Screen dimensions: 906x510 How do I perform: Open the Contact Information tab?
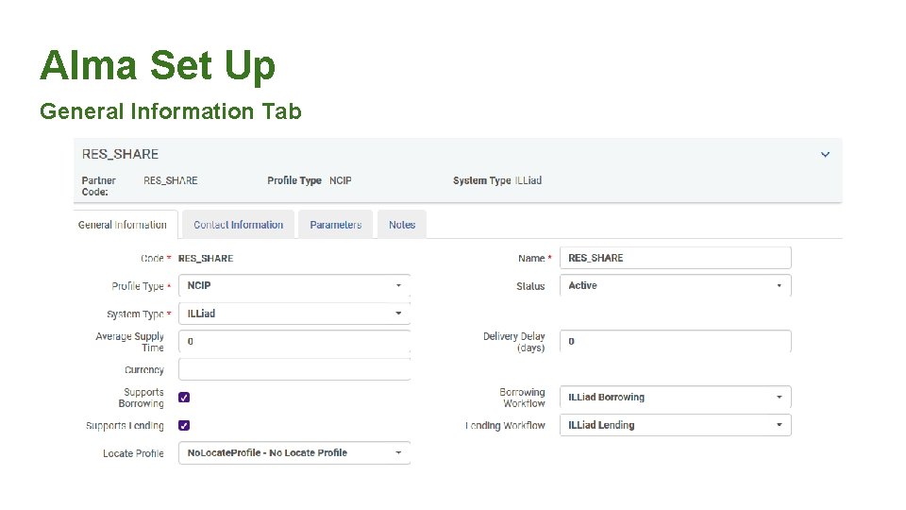click(238, 225)
